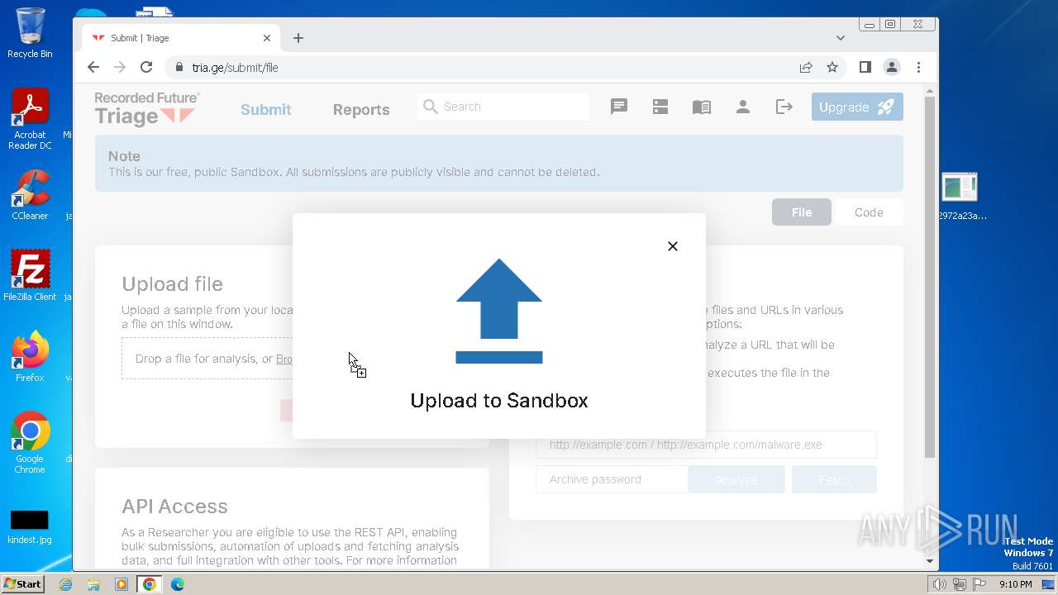Close the Submit | Triage tab
This screenshot has width=1058, height=595.
[267, 38]
